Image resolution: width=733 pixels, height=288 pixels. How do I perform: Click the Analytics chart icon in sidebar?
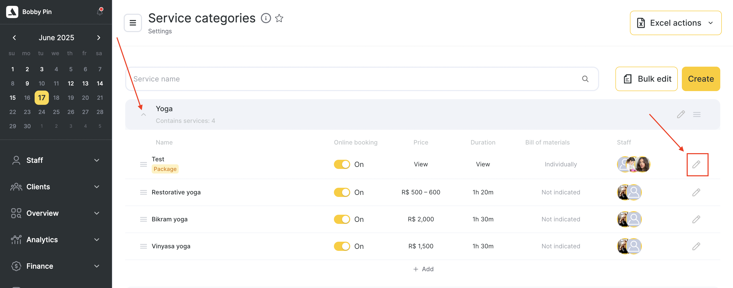click(16, 239)
